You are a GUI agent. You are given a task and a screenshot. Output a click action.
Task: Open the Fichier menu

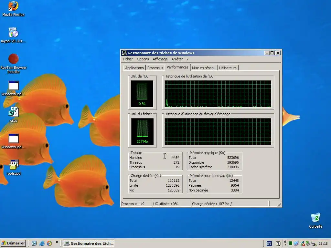pyautogui.click(x=128, y=59)
